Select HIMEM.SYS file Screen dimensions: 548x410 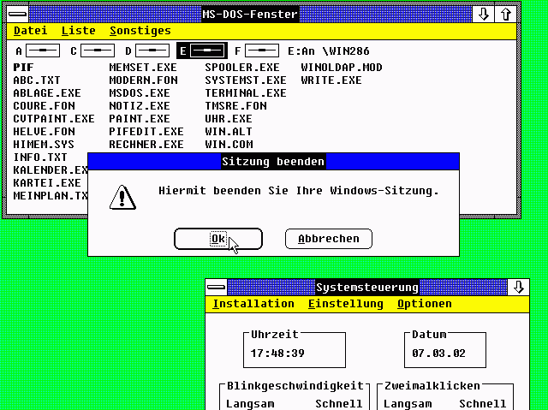click(x=44, y=145)
